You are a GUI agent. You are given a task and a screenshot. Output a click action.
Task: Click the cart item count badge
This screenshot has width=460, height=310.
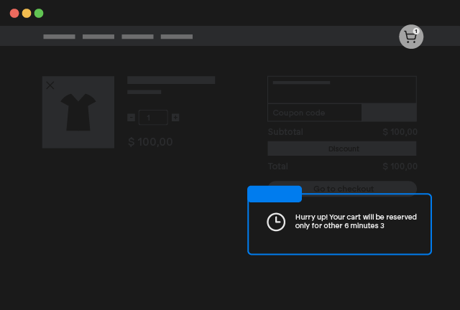pyautogui.click(x=416, y=31)
